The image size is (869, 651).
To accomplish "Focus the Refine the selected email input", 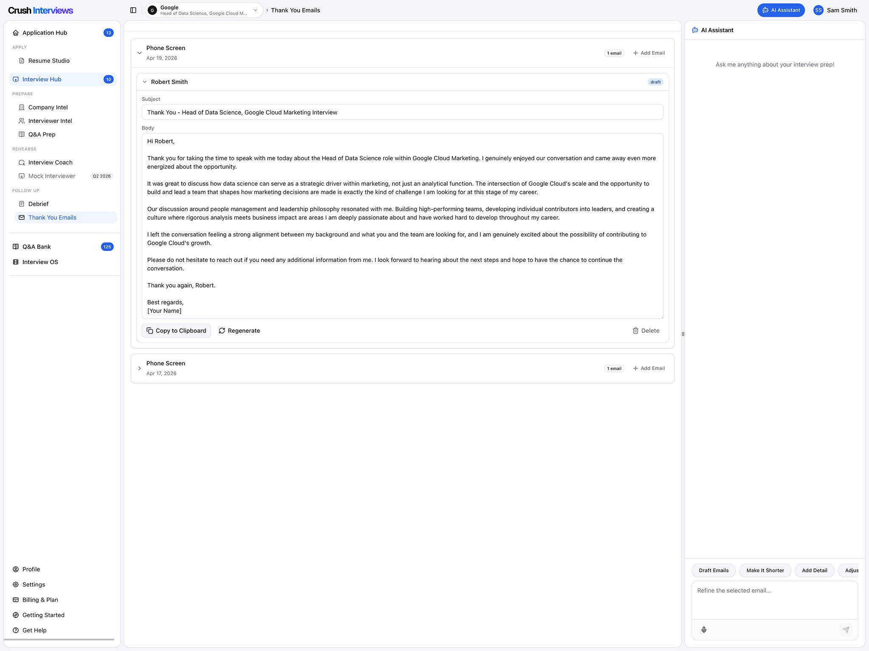I will point(775,600).
